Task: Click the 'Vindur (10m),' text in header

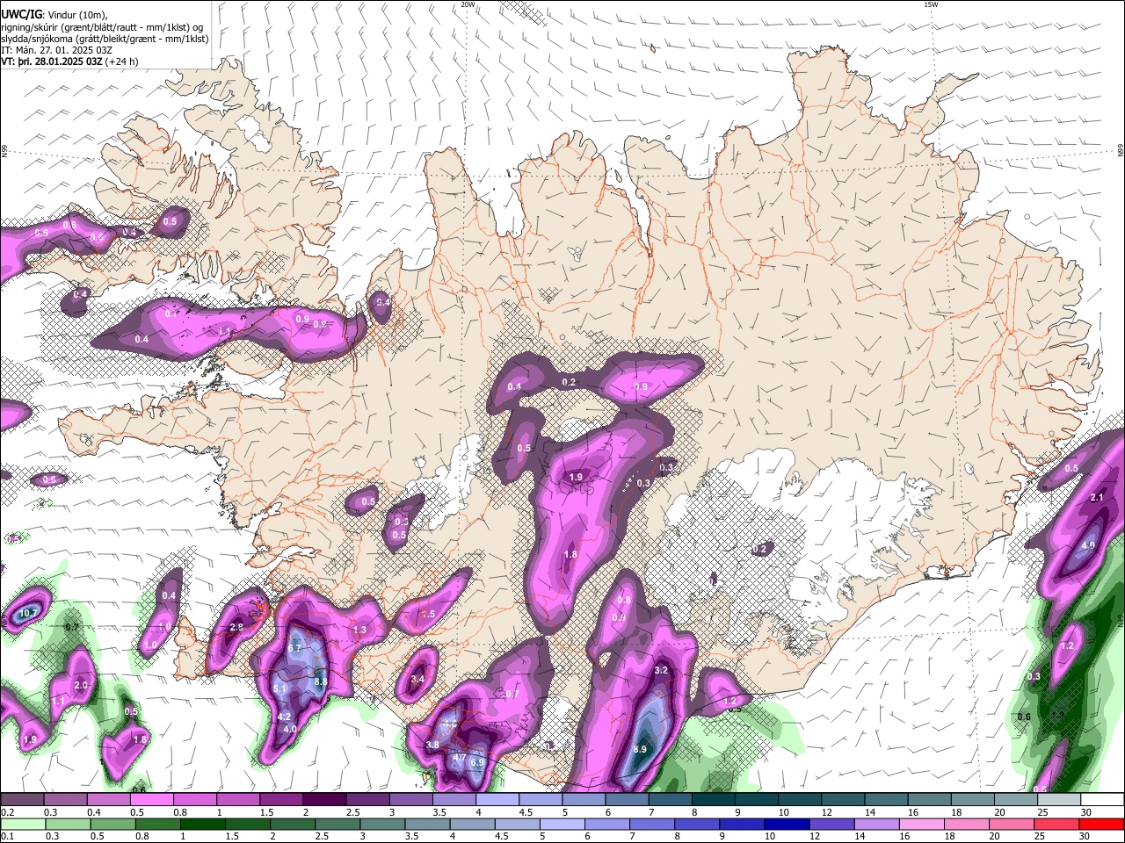Action: pyautogui.click(x=76, y=15)
